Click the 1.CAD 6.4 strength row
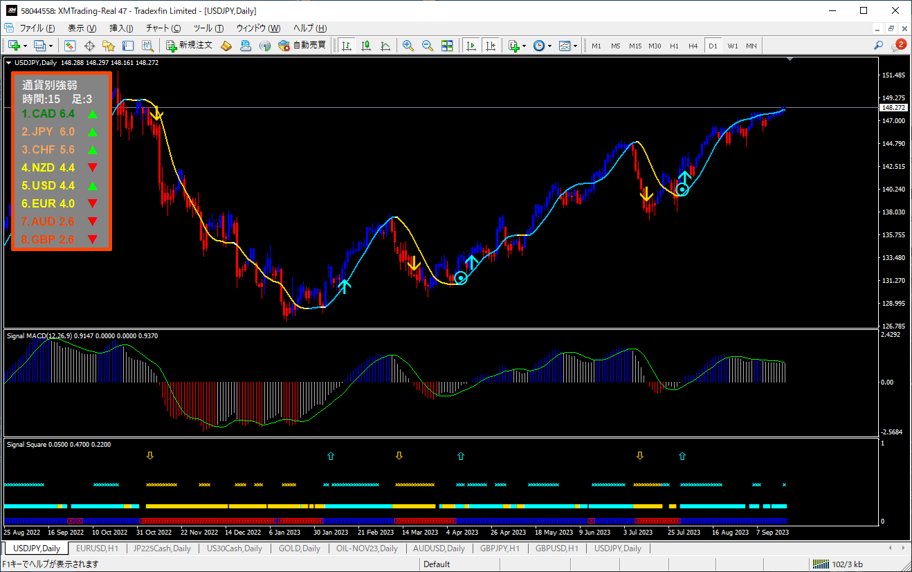The height and width of the screenshot is (572, 912). pos(61,113)
